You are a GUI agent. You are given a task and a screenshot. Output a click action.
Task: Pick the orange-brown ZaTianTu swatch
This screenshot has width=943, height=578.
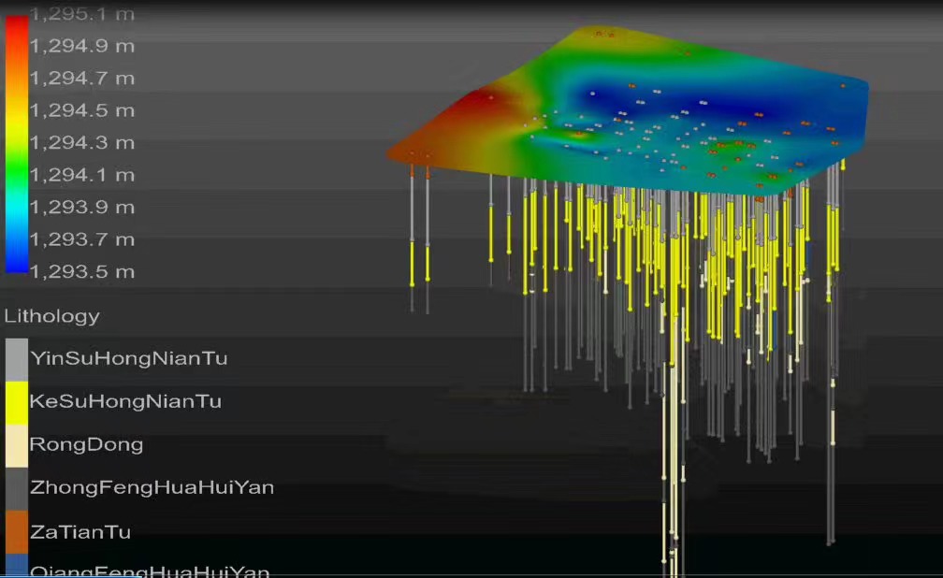tap(16, 531)
